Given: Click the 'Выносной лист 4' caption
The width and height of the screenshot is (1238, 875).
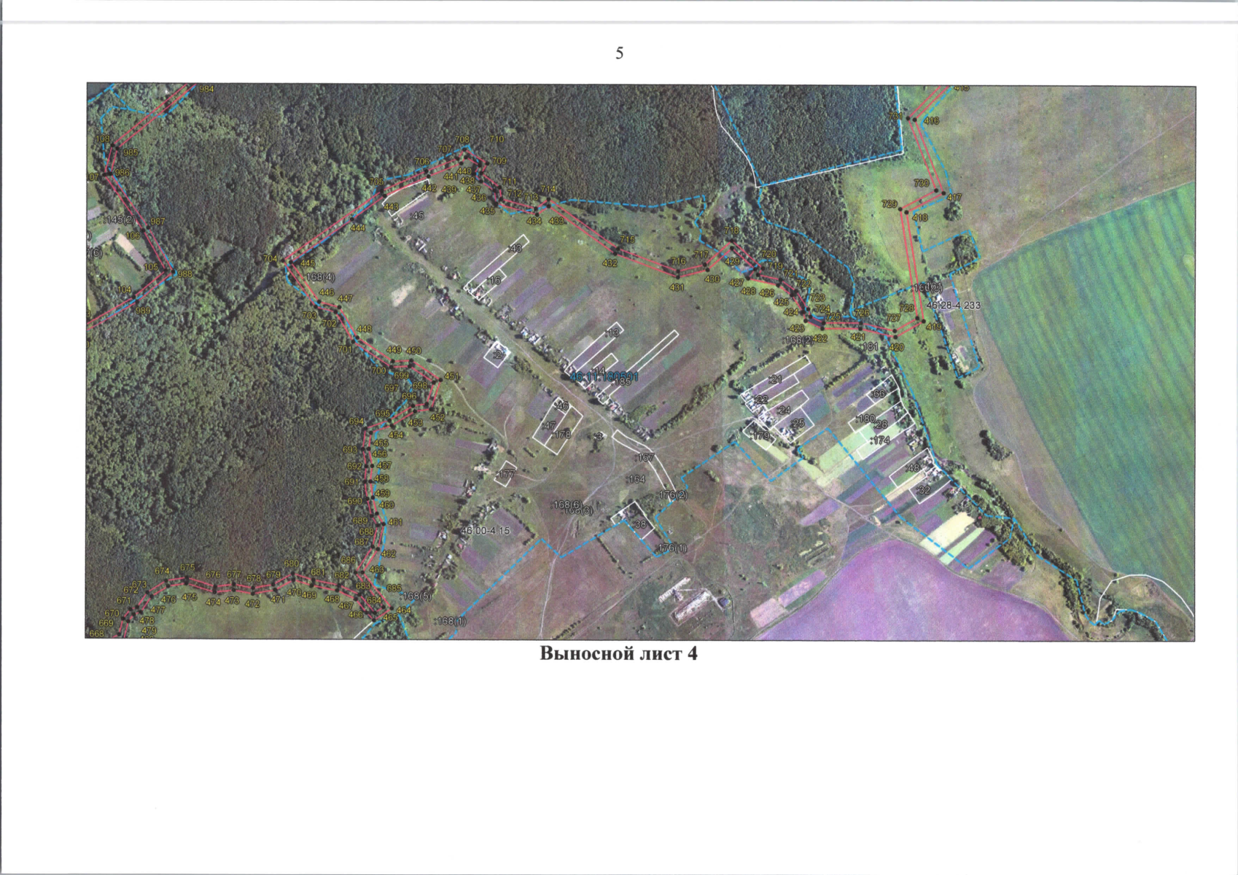Looking at the screenshot, I should tap(618, 653).
